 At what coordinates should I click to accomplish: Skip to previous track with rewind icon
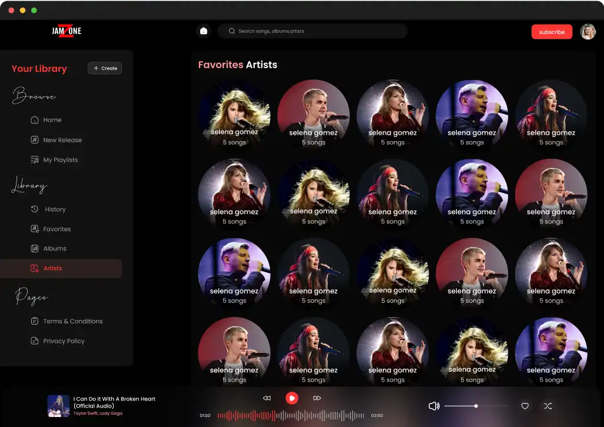pyautogui.click(x=267, y=398)
